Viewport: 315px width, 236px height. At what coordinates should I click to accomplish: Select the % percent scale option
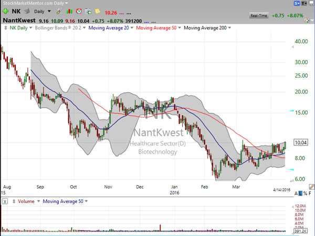pos(306,194)
